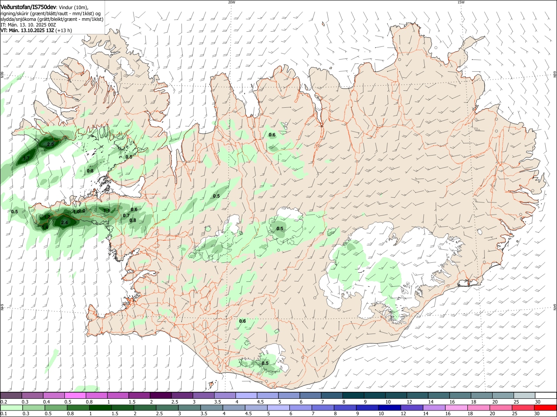The width and height of the screenshot is (557, 417).
Task: Select the dark teal 8 snow scale swatch
Action: tap(353, 395)
